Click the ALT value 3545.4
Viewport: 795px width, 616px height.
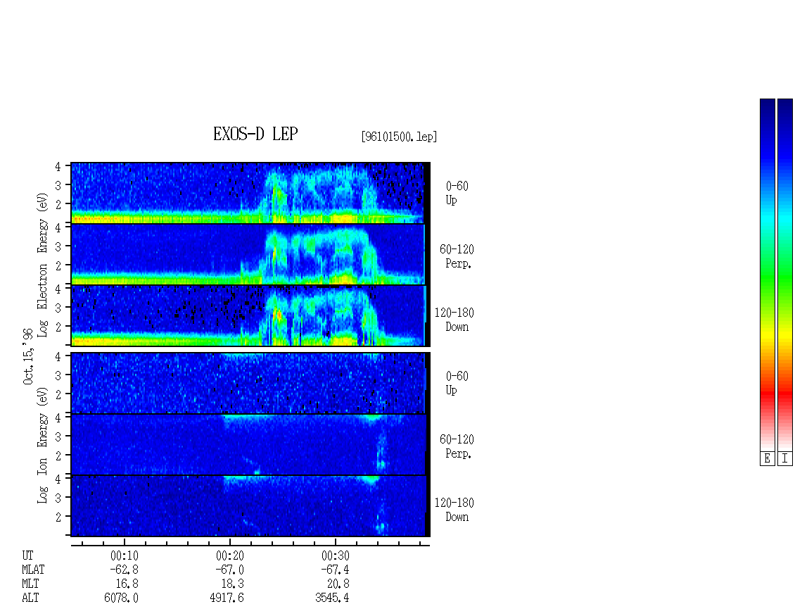pyautogui.click(x=332, y=598)
